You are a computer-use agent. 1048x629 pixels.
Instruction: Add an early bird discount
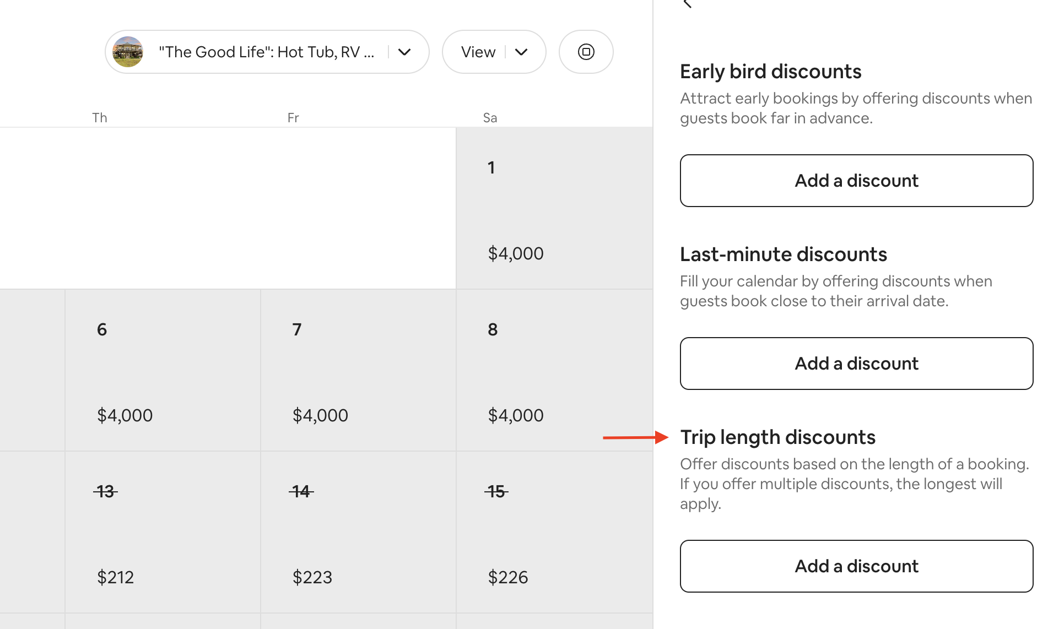point(856,181)
